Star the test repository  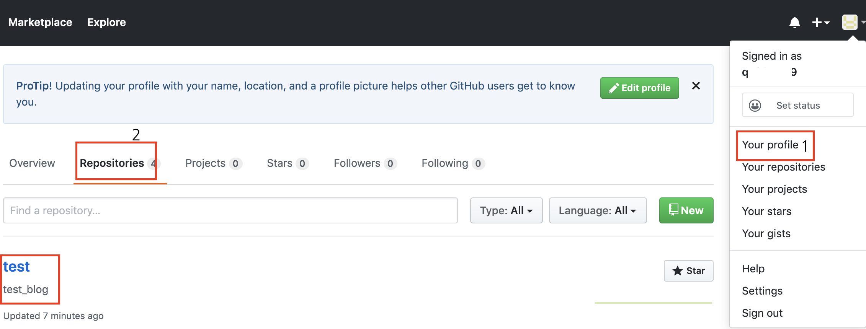pyautogui.click(x=688, y=271)
